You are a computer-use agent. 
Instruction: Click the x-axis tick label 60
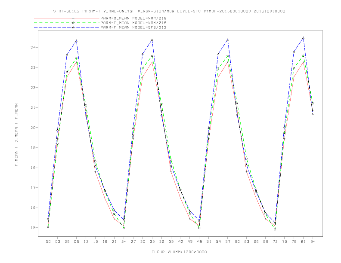click(x=237, y=242)
